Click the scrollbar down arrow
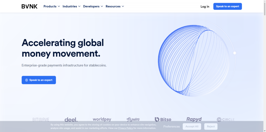Screen dimensions: 266x132 [264, 130]
